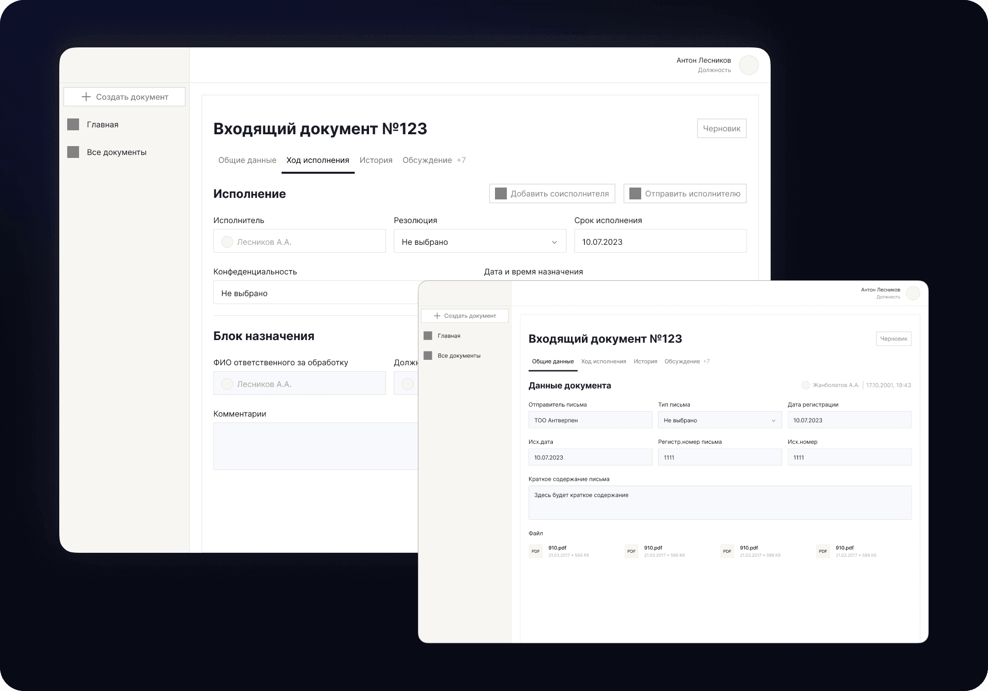Expand Тип письма dropdown chevron
Screen dimensions: 988x691
[x=773, y=421]
